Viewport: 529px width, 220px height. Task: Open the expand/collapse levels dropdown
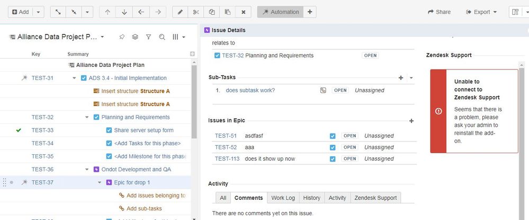(x=87, y=12)
